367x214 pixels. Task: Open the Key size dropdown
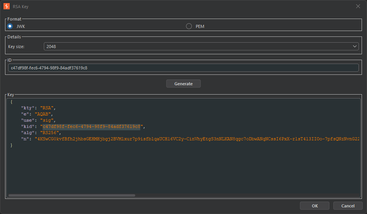[201, 47]
